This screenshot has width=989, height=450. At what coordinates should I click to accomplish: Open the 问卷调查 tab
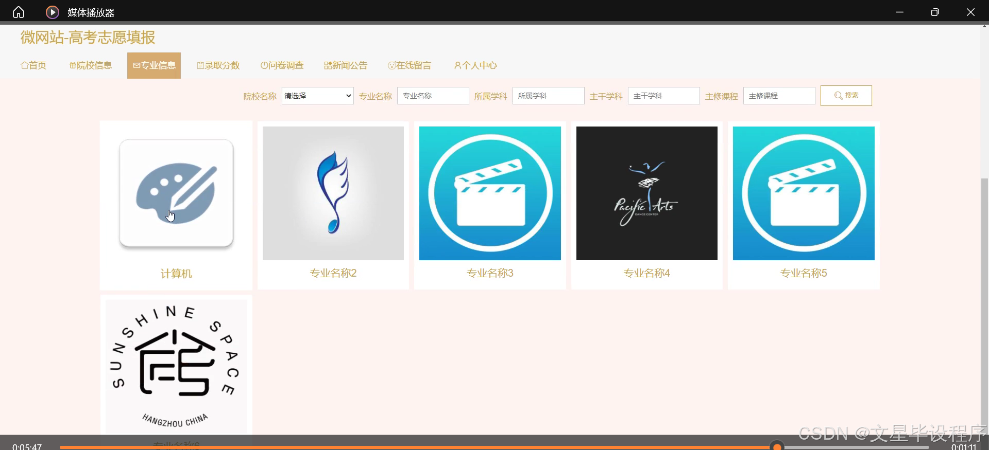click(x=282, y=65)
